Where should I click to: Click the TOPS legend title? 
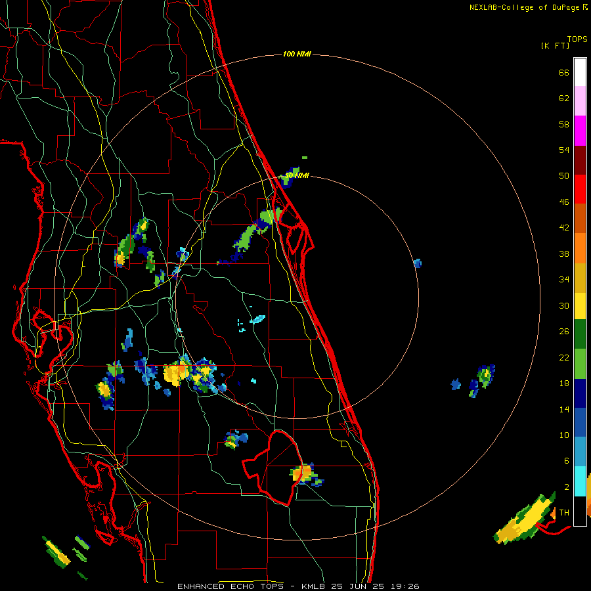tap(577, 39)
